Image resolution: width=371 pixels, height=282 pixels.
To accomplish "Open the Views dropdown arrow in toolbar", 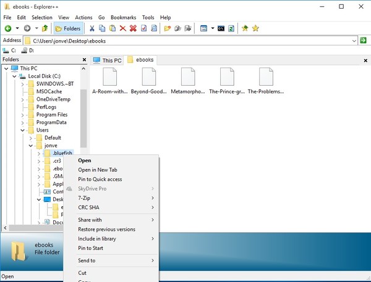I will pos(212,28).
